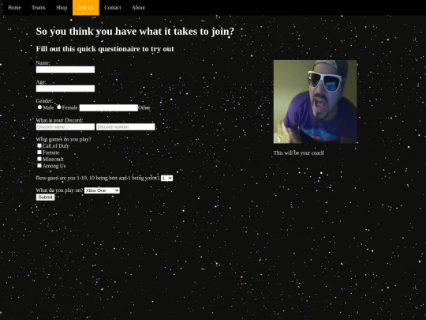The image size is (426, 320).
Task: Focus the Age text box
Action: [x=65, y=88]
